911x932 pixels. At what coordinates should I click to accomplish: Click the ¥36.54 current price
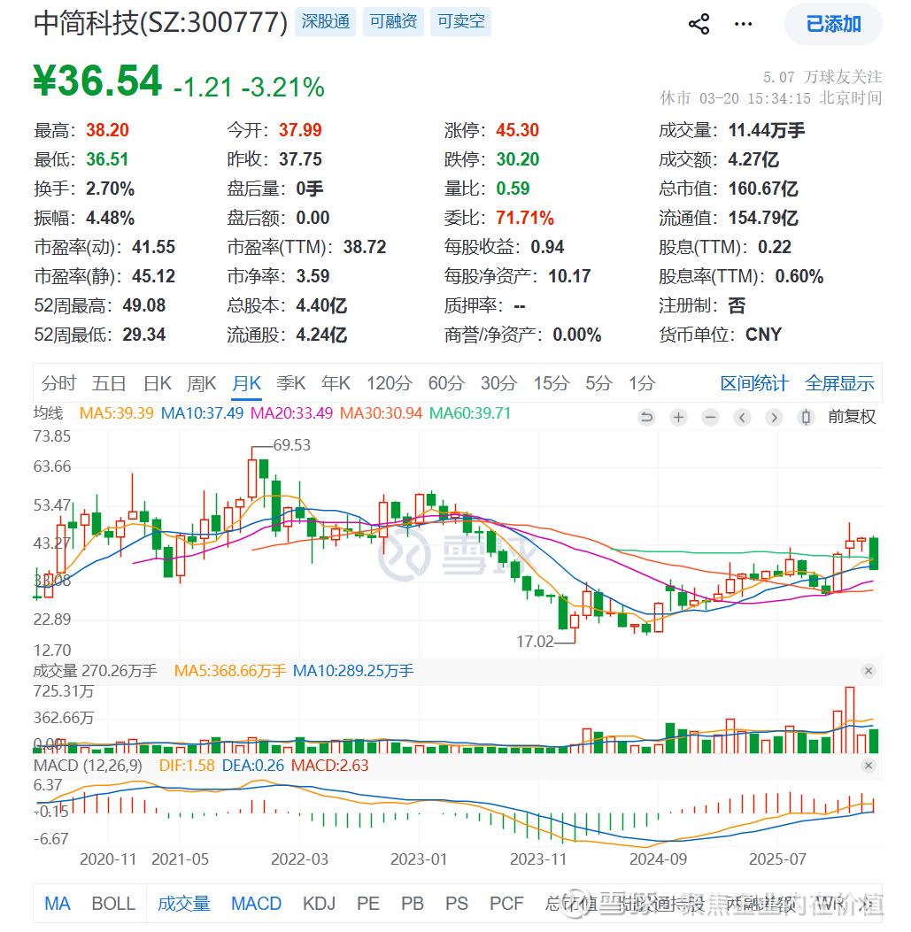pyautogui.click(x=97, y=81)
